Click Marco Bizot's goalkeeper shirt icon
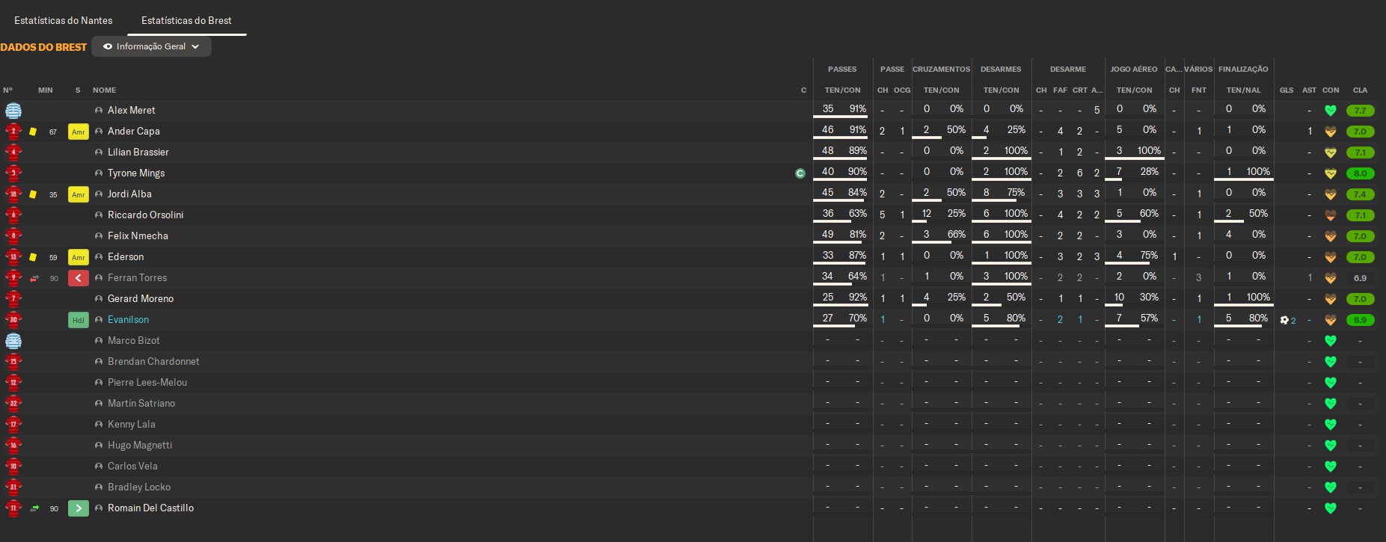1386x542 pixels. pyautogui.click(x=13, y=341)
